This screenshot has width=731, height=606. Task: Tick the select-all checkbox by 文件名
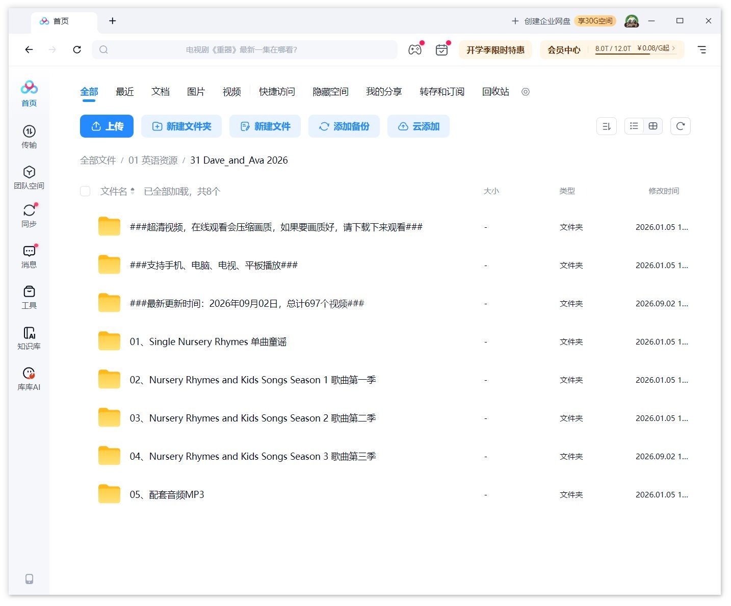pos(85,191)
